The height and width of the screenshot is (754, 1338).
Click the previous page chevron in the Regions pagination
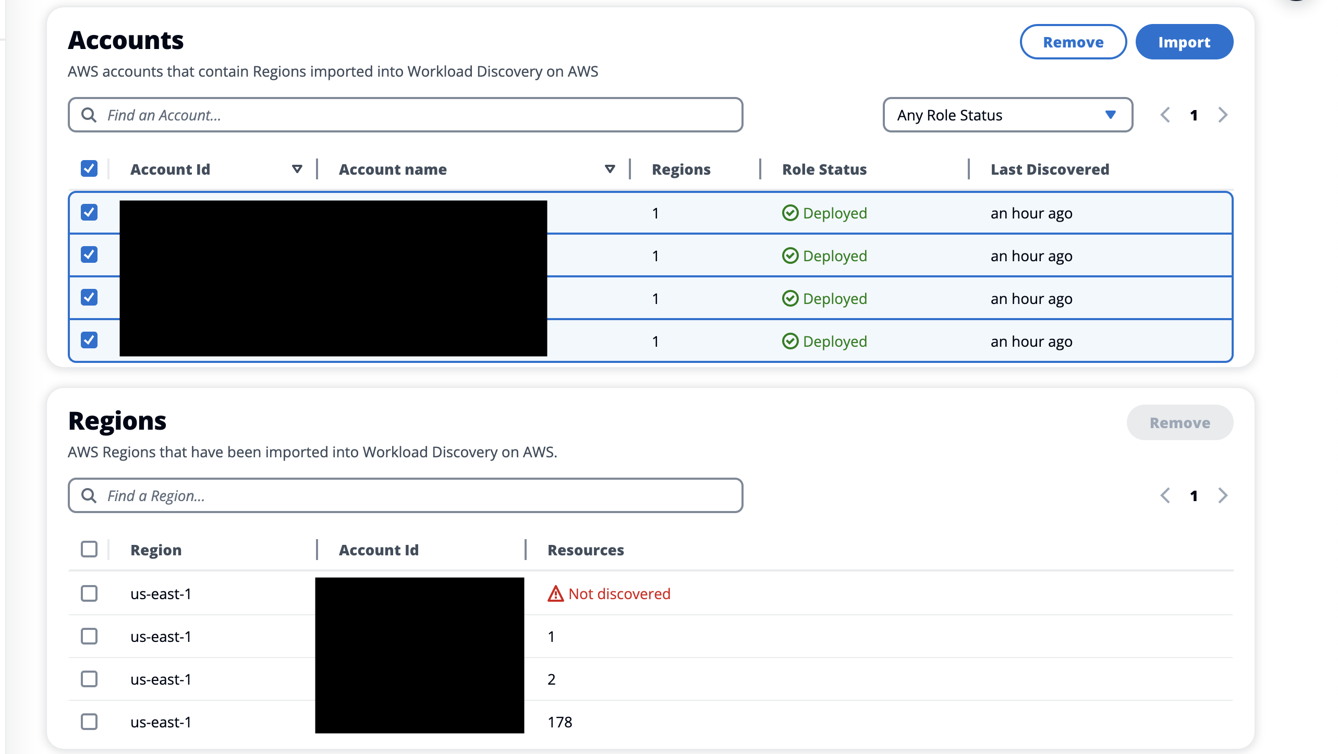point(1166,495)
